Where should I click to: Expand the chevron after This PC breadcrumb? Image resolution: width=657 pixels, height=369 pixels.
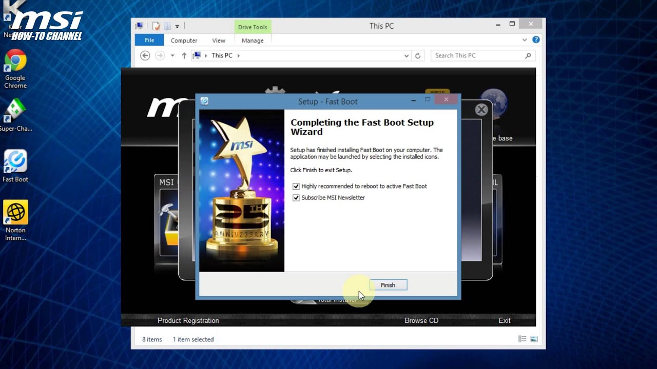[238, 55]
